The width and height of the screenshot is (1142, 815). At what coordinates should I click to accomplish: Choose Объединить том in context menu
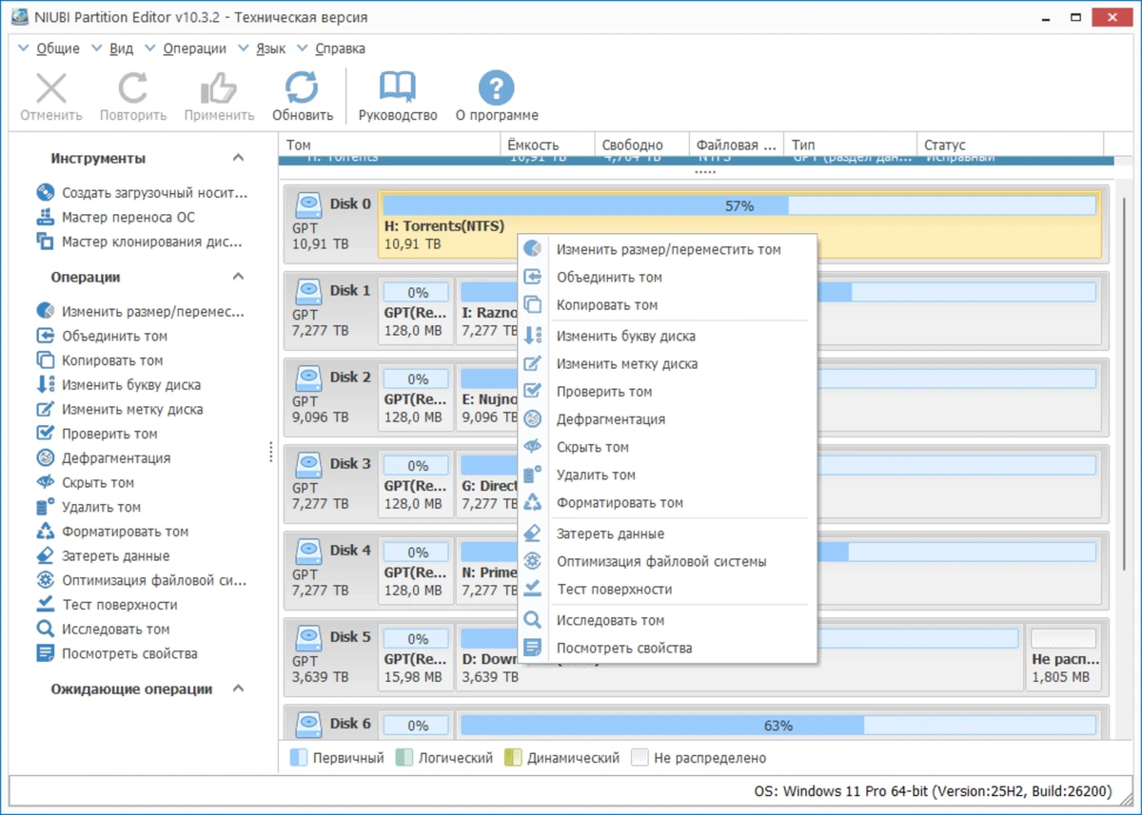667,277
